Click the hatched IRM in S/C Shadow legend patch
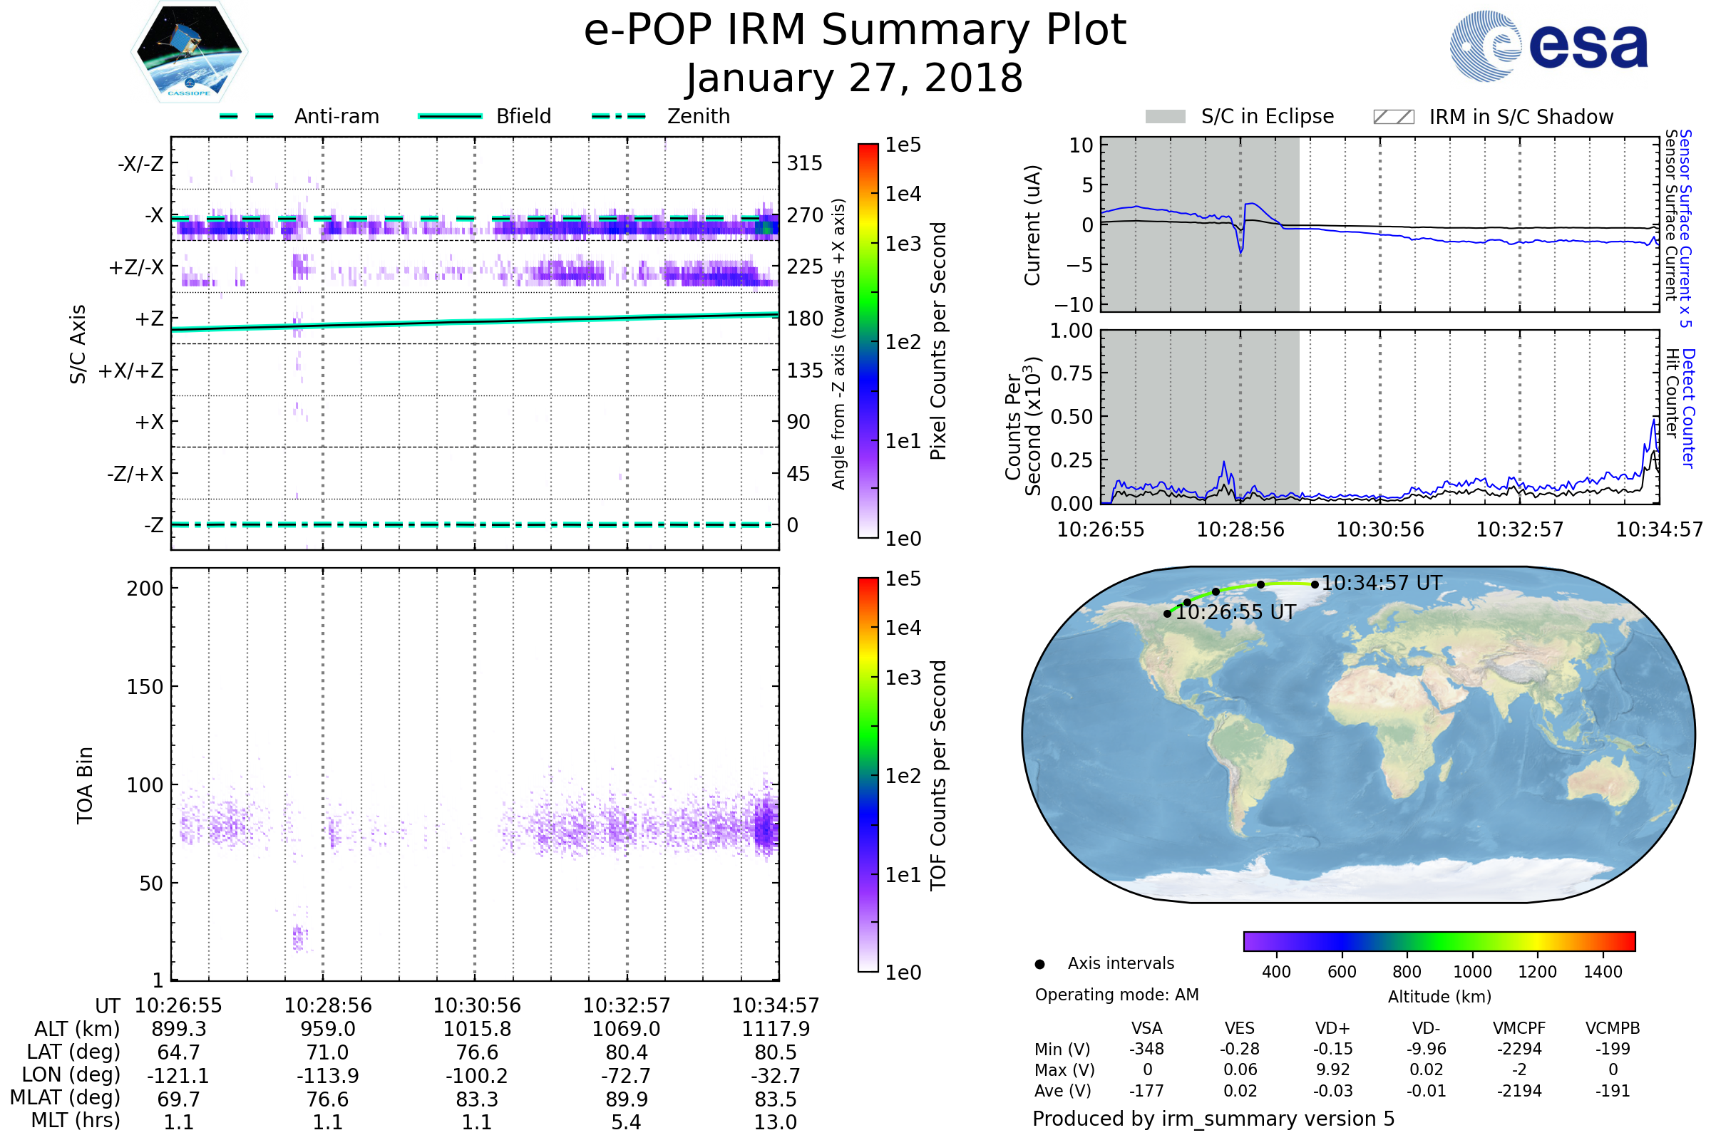 tap(1393, 116)
